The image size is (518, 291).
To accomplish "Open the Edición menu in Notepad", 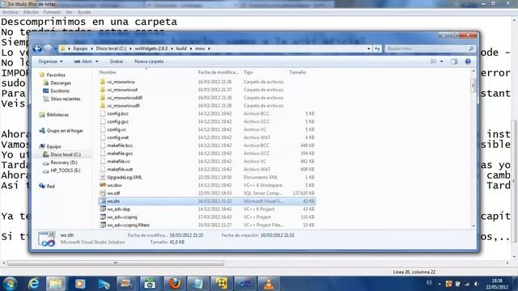I will tap(31, 12).
